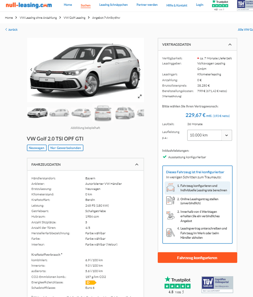Image resolution: width=253 pixels, height=297 pixels.
Task: Enlarge the car image with fullscreen icon
Action: (140, 96)
